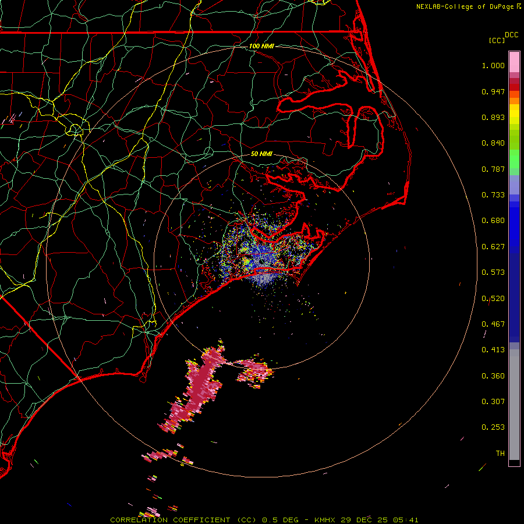The image size is (524, 524).
Task: Click the 50 NMI range ring label
Action: tap(261, 154)
